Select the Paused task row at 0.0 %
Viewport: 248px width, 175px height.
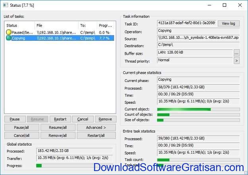60,32
